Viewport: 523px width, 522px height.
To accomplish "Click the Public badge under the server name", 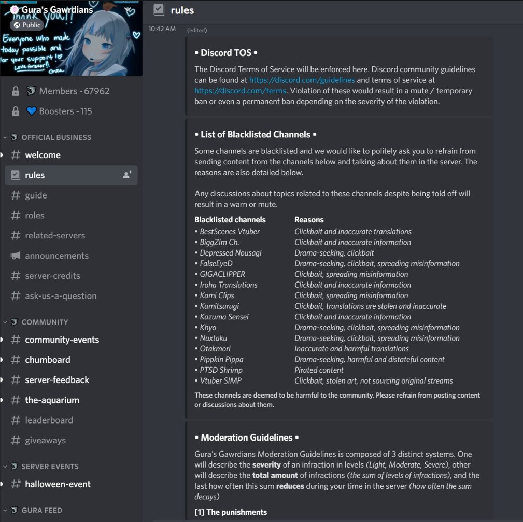I will coord(27,25).
